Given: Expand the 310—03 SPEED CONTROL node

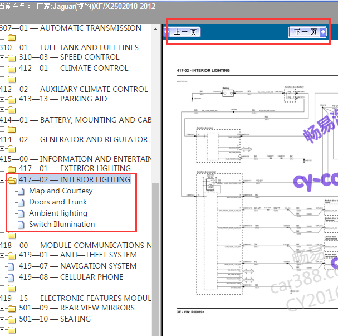Looking at the screenshot, I should tap(2, 57).
